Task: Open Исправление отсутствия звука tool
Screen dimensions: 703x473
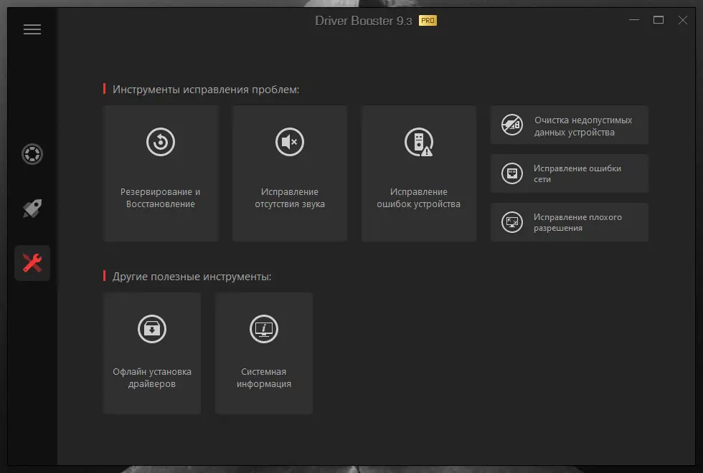Action: tap(290, 173)
